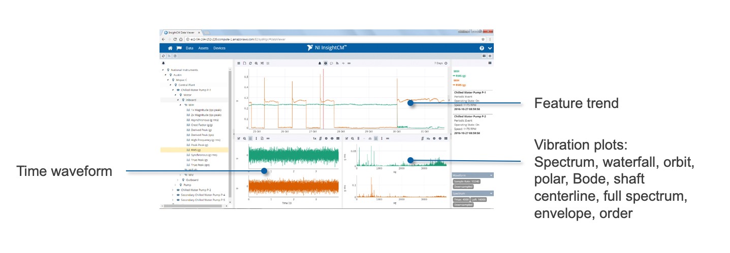Viewport: 730px width, 253px height.
Task: Collapse the National Instruments tree node
Action: pyautogui.click(x=163, y=70)
